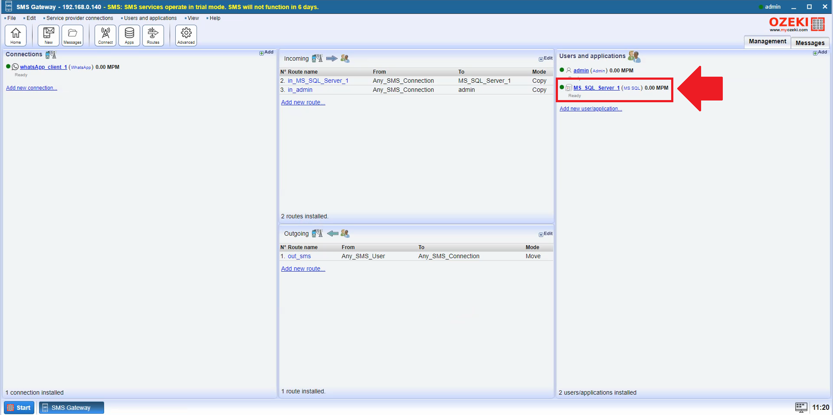Open the Help menu
833x415 pixels.
pyautogui.click(x=215, y=18)
